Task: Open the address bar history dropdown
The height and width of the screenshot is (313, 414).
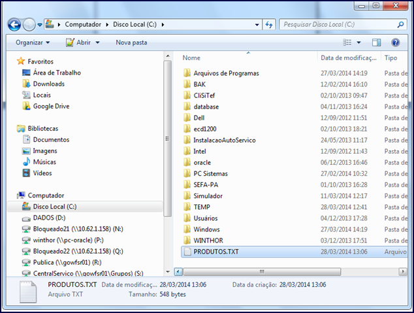Action: point(257,25)
